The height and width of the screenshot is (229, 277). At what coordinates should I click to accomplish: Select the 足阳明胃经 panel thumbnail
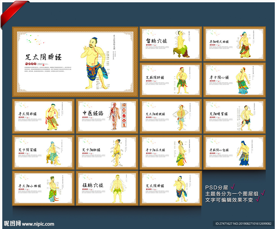click(234, 116)
